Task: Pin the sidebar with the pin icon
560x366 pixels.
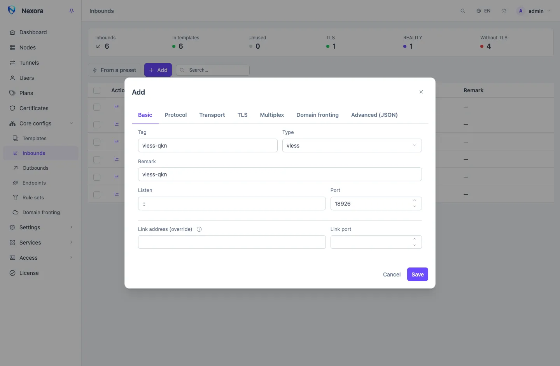Action: point(72,11)
